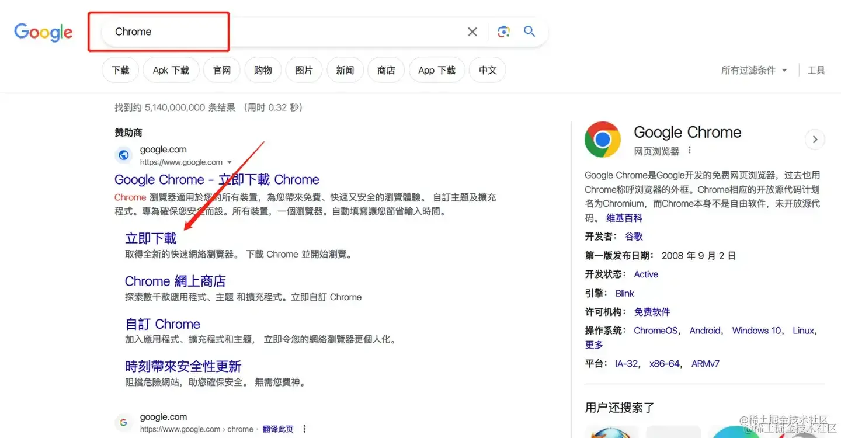Click the 找到约 5,140,000,000 条结果 text
Image resolution: width=841 pixels, height=438 pixels.
pyautogui.click(x=175, y=107)
